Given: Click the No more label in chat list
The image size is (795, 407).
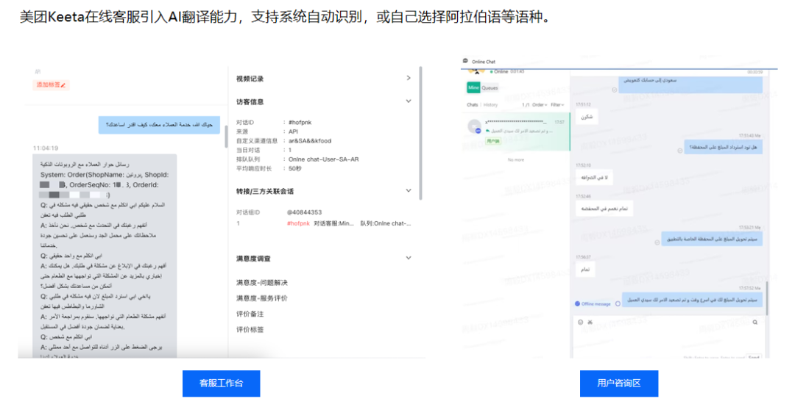Looking at the screenshot, I should (515, 160).
